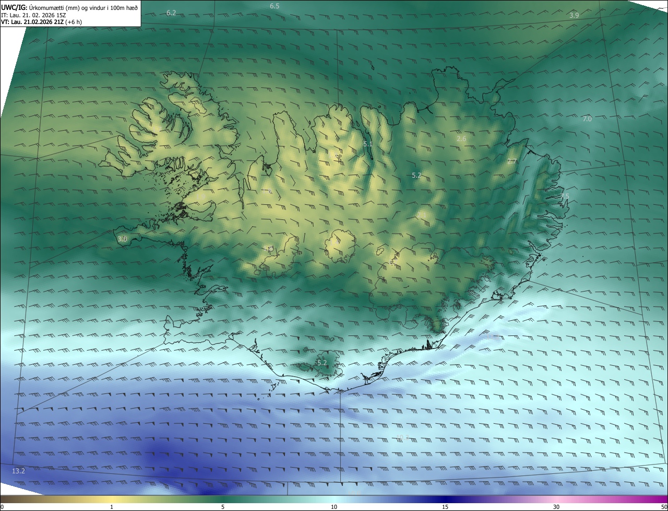Click the 6.2 value label on the map
The height and width of the screenshot is (511, 668).
(171, 13)
